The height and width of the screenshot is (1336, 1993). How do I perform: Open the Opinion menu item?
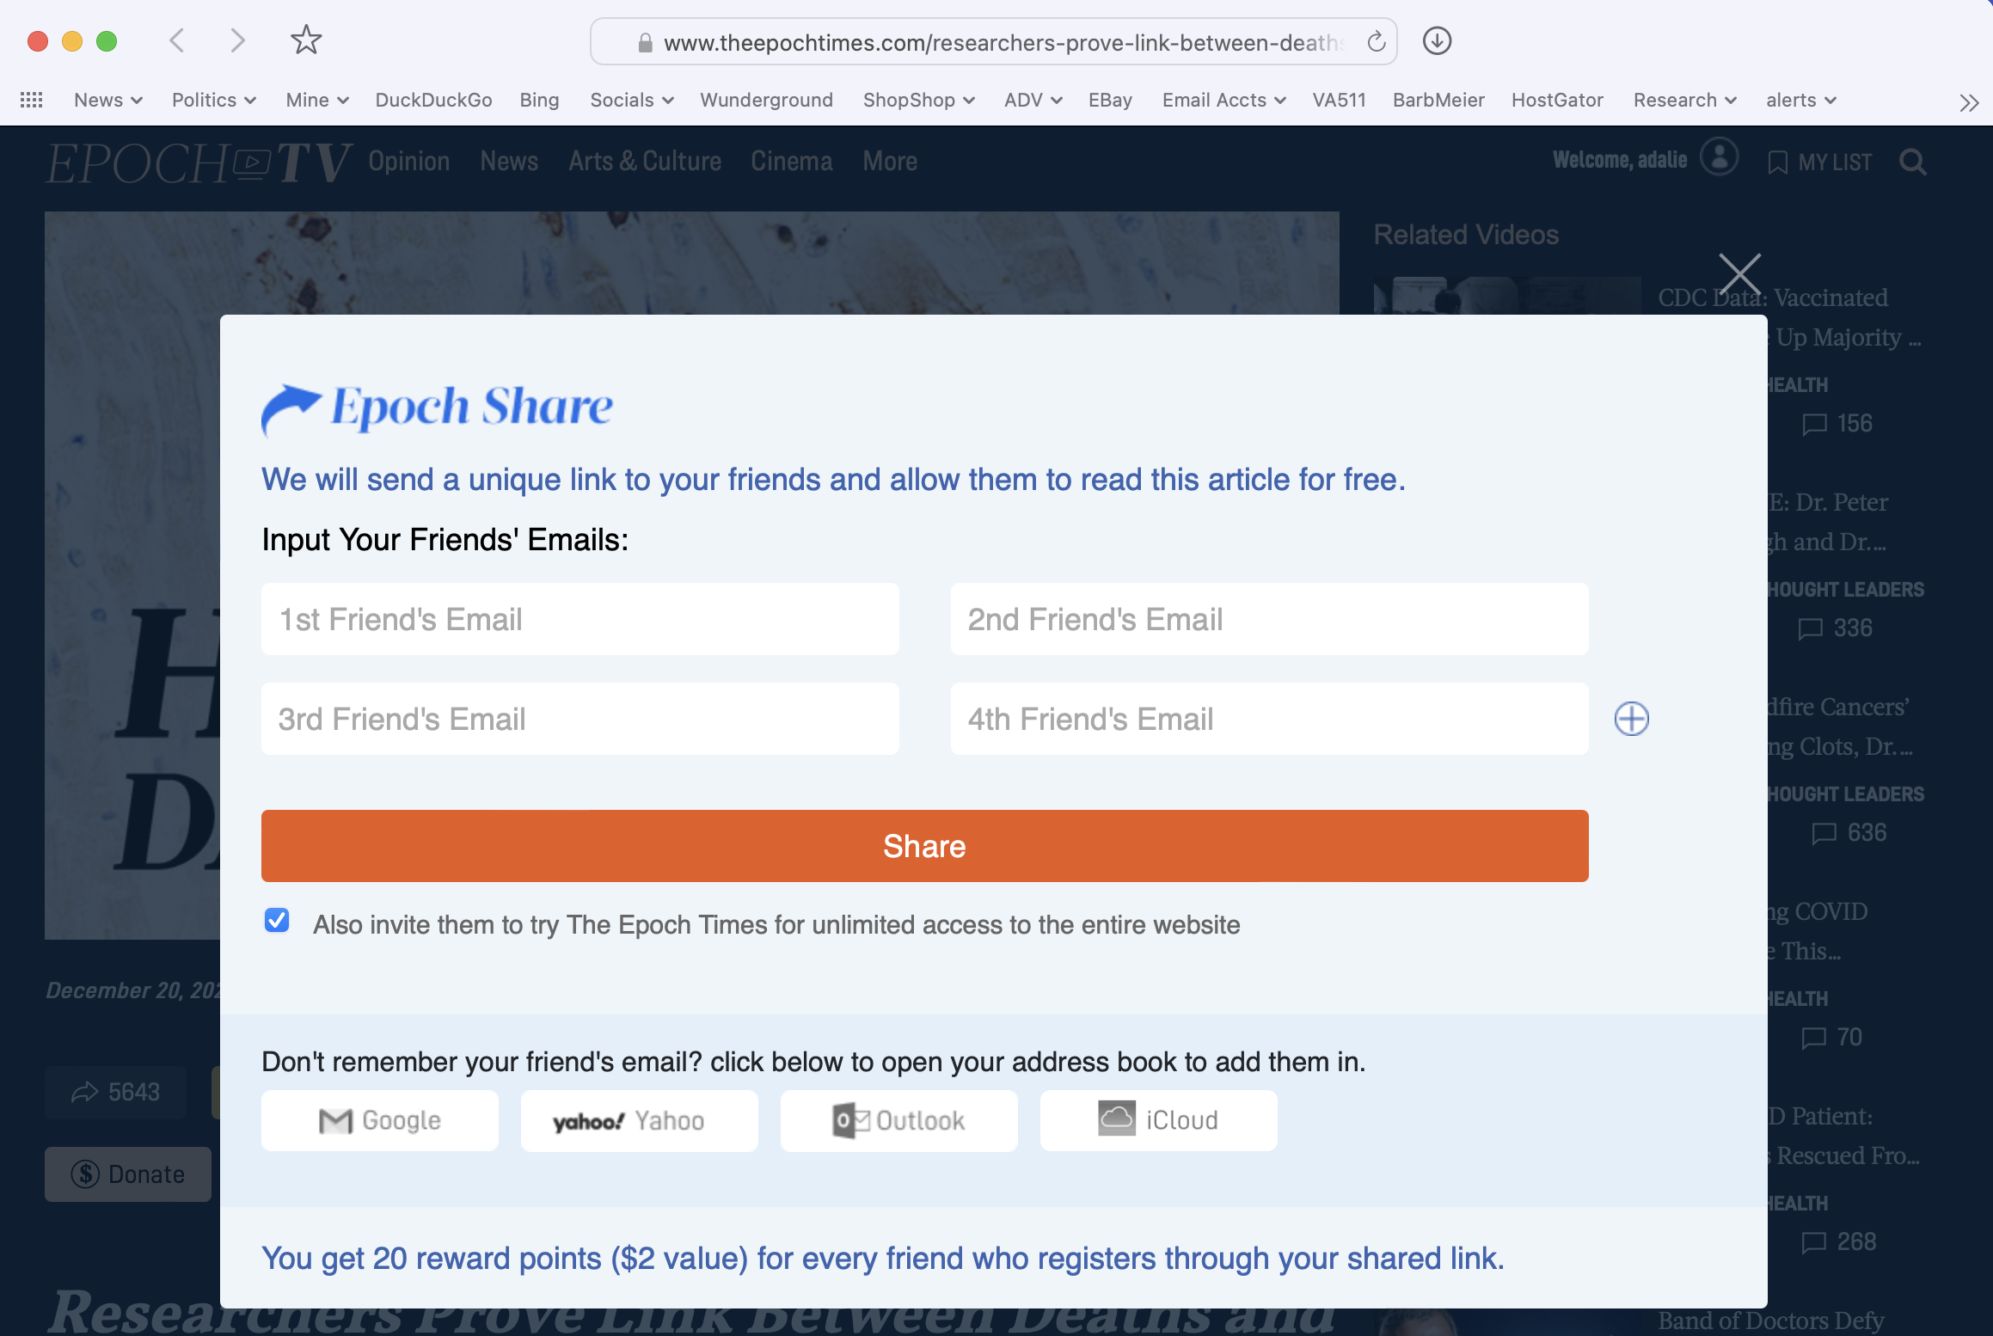(409, 161)
